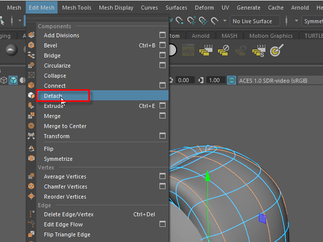Screen dimensions: 323x242
Task: Open the Add Divisions option box
Action: coord(163,35)
